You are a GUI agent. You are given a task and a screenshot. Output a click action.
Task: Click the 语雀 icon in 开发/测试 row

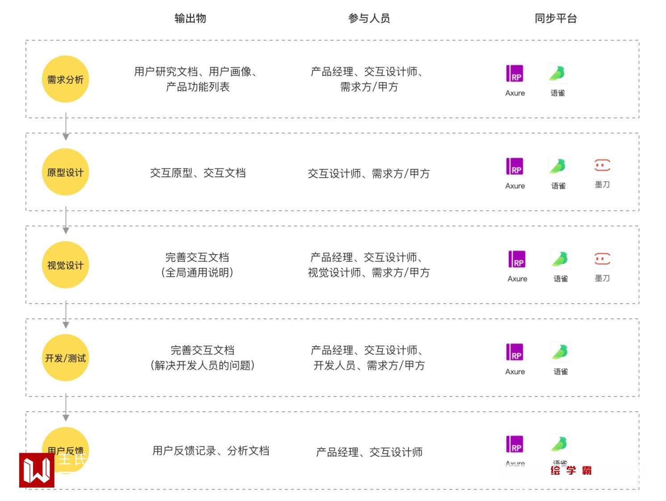(560, 352)
